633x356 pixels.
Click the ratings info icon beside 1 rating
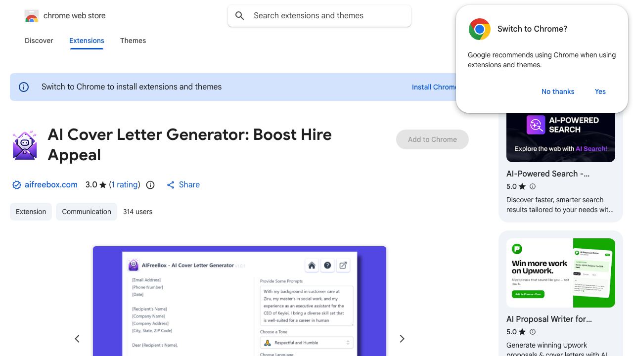pyautogui.click(x=150, y=185)
